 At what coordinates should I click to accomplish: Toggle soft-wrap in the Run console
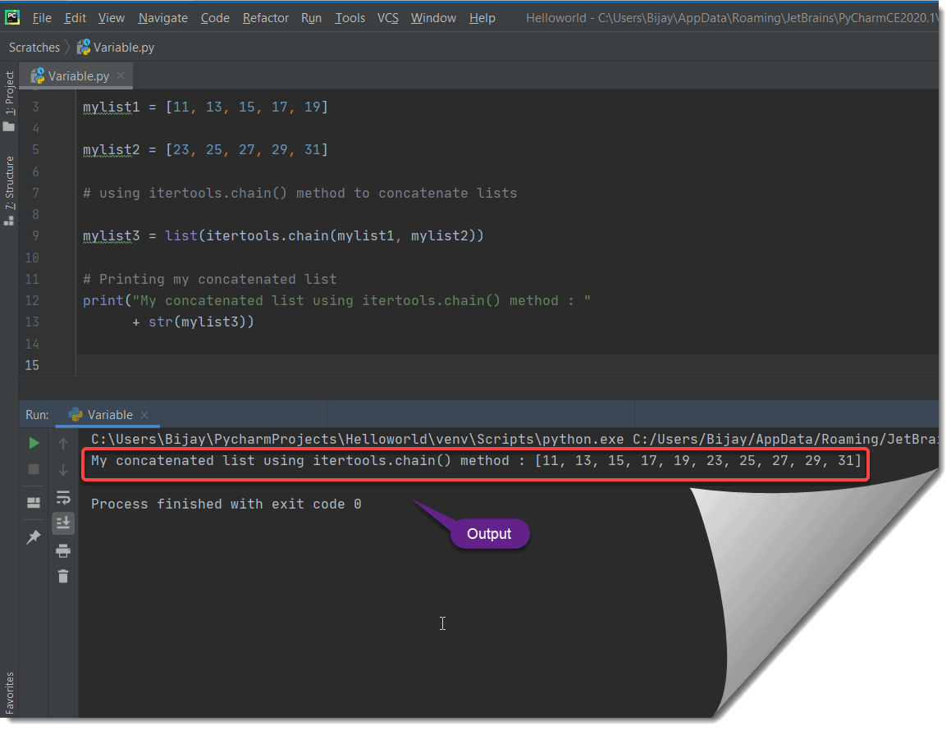tap(63, 497)
